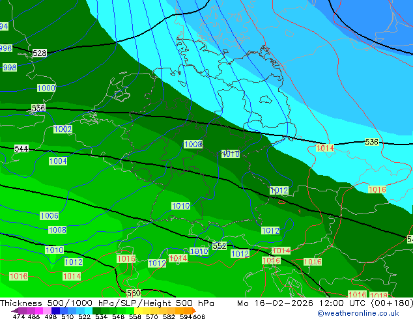Select the blue 998 pressure label
The width and height of the screenshot is (413, 319).
coord(10,67)
